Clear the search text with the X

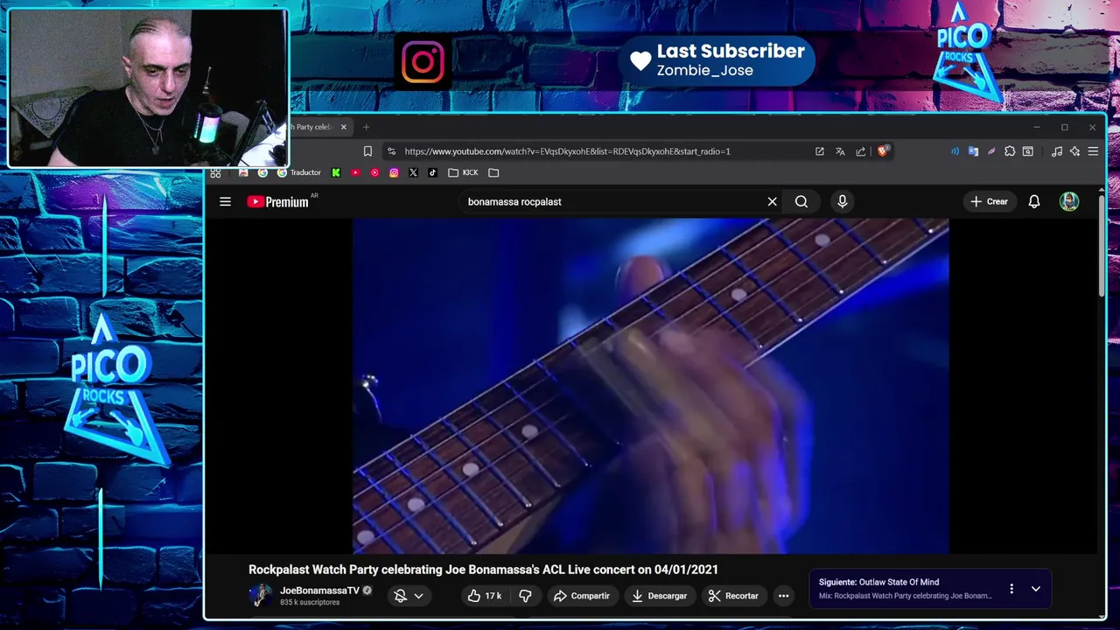pos(772,201)
